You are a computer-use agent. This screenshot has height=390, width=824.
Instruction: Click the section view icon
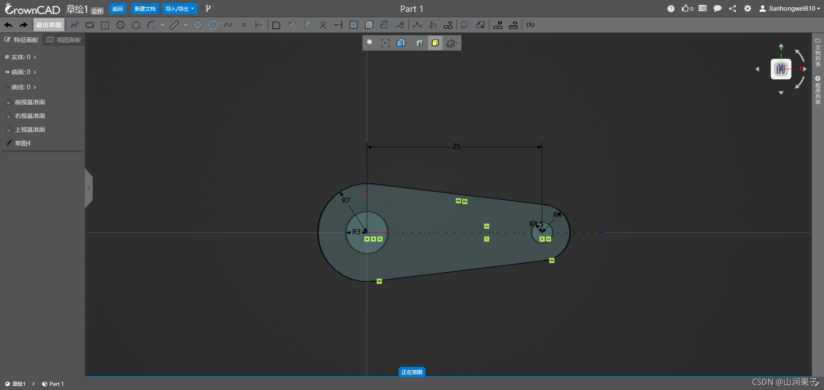pos(420,43)
